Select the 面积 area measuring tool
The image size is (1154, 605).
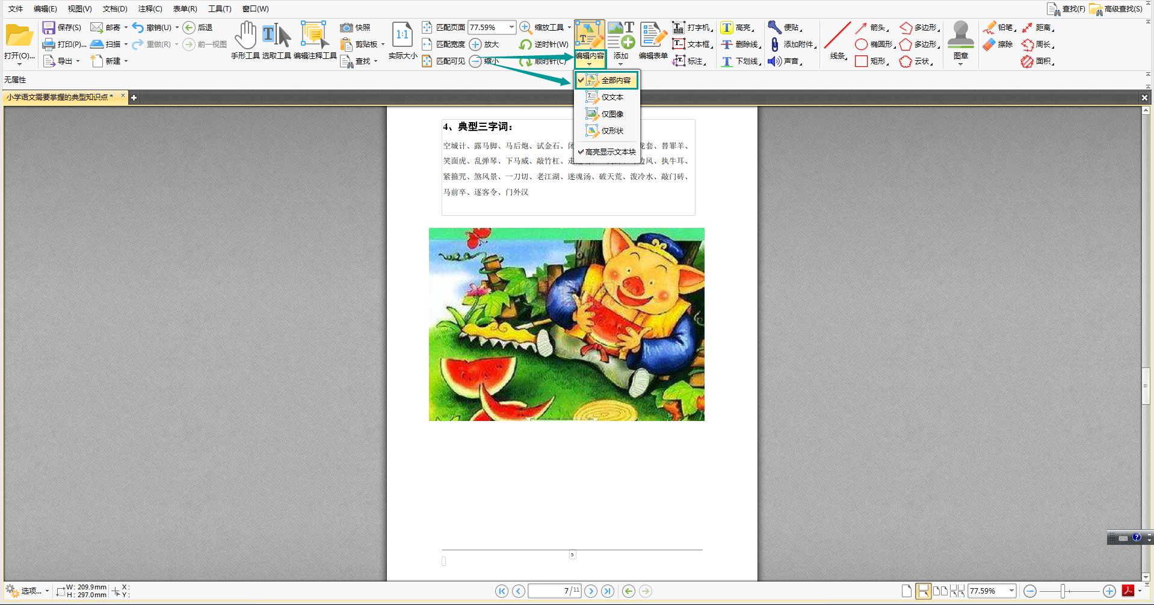tap(1038, 61)
